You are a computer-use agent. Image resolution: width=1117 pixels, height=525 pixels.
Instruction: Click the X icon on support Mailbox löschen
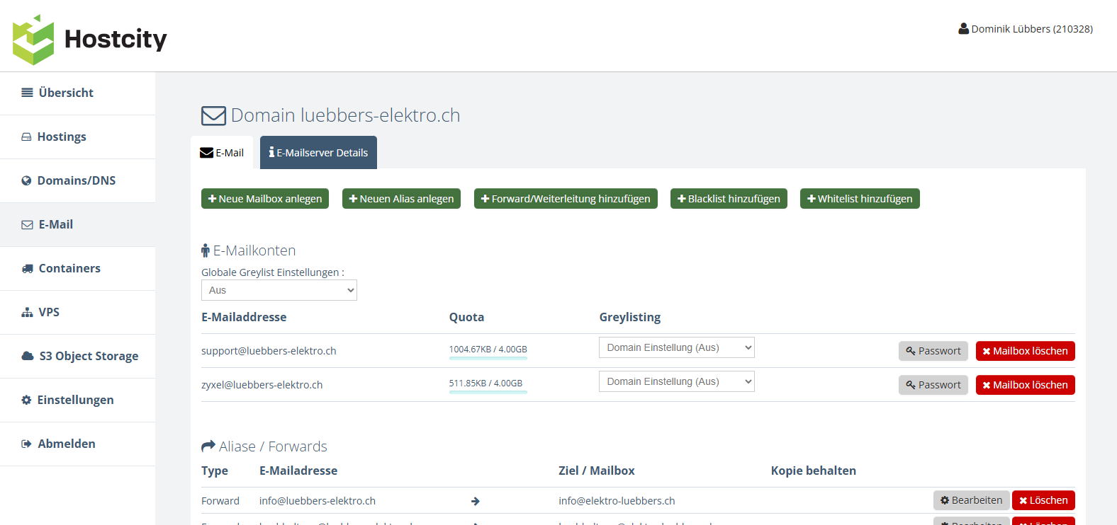(x=987, y=351)
